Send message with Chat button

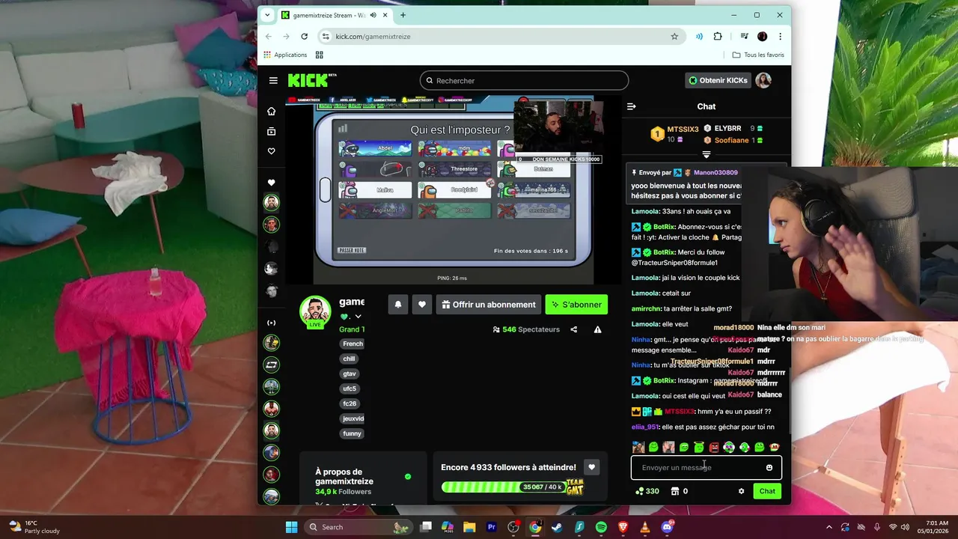click(767, 491)
